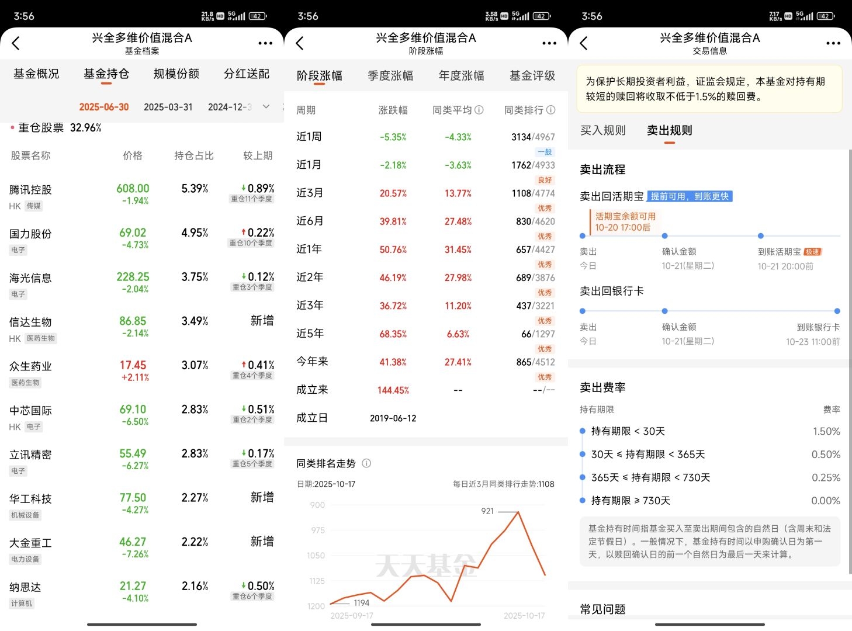Tap the info icon beside 同类排名走势

click(x=366, y=463)
